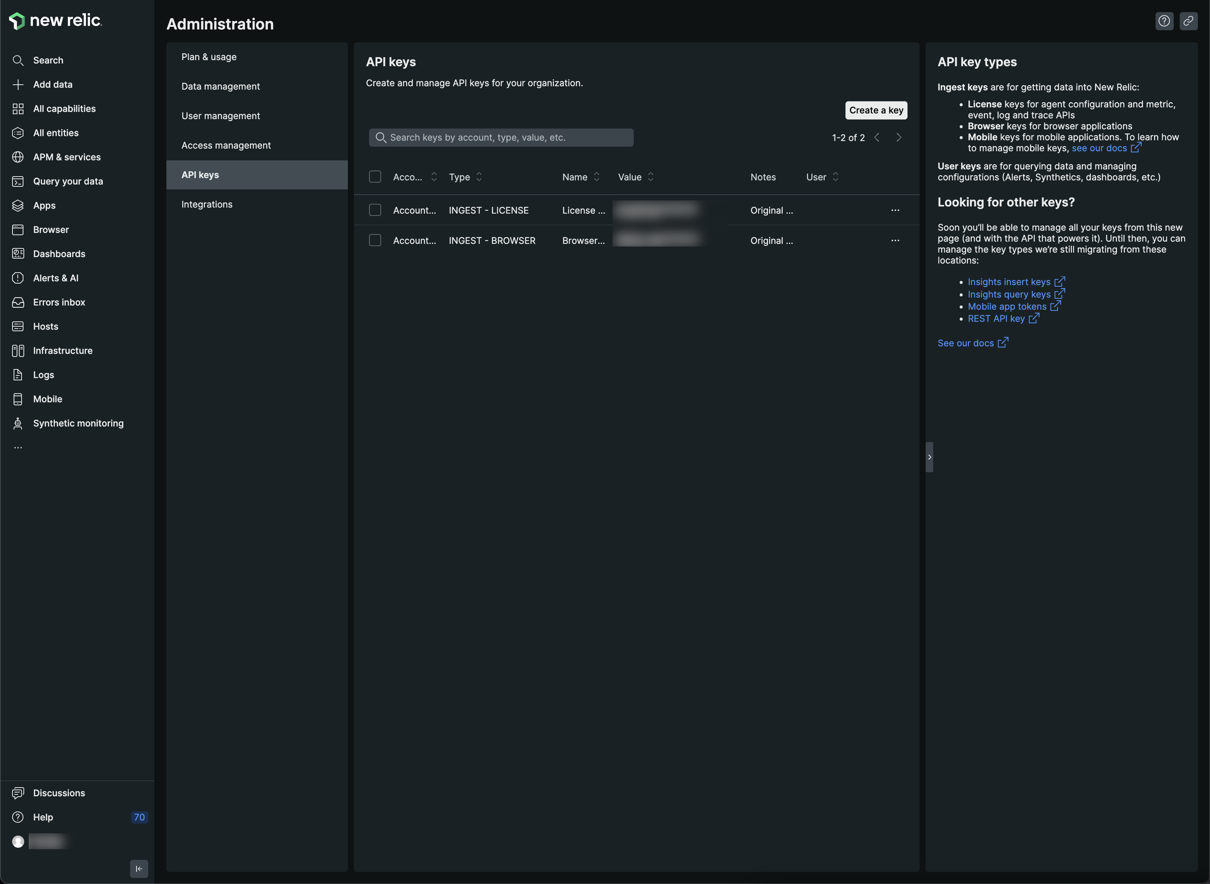Open Search via magnifier icon in sidebar

(x=18, y=60)
